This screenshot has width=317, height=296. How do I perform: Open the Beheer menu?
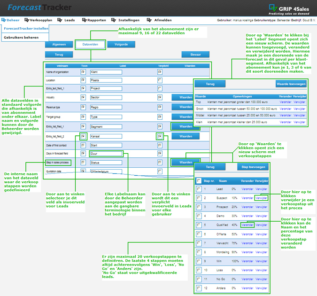[13, 20]
